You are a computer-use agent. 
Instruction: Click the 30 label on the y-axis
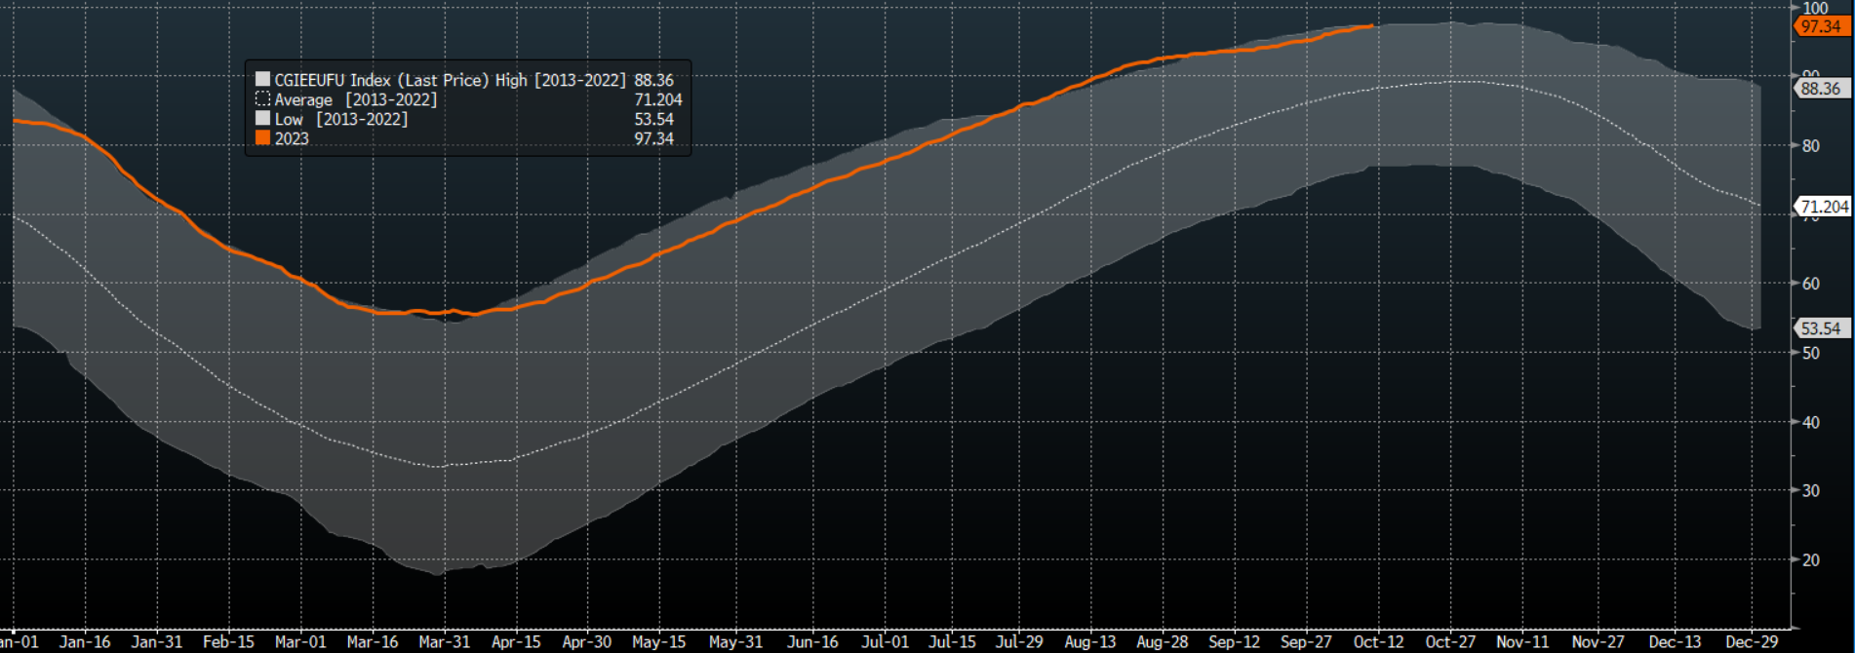pyautogui.click(x=1811, y=490)
